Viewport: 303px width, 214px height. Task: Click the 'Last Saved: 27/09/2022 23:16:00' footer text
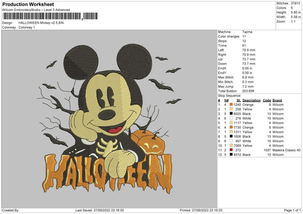click(x=99, y=210)
